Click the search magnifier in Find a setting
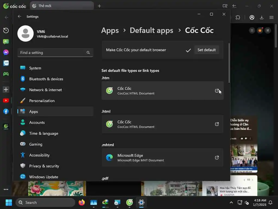The width and height of the screenshot is (278, 209). tap(88, 53)
